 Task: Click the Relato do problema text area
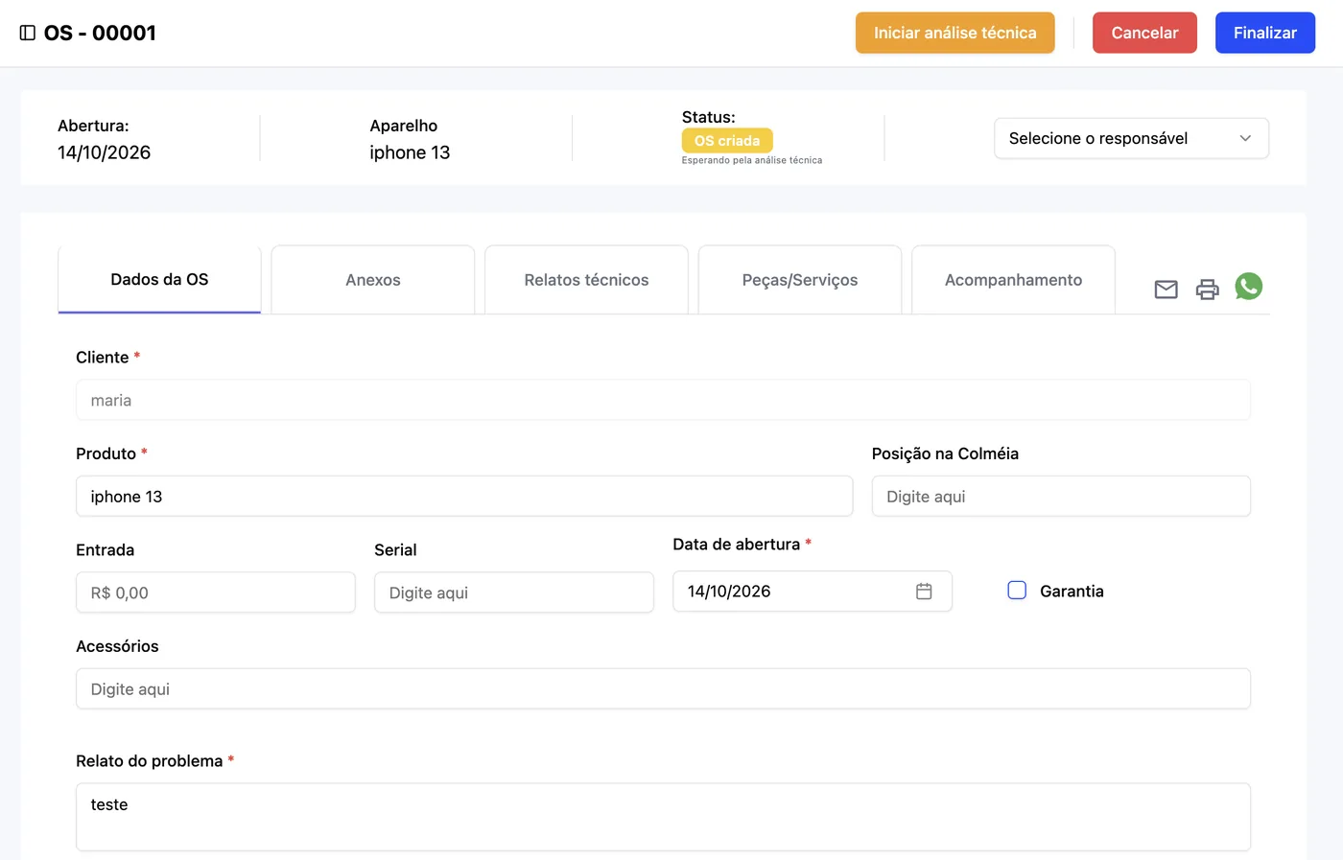[x=663, y=817]
